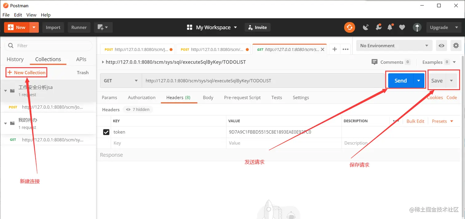Open the environment quick look eye icon
The width and height of the screenshot is (465, 219).
click(x=442, y=46)
